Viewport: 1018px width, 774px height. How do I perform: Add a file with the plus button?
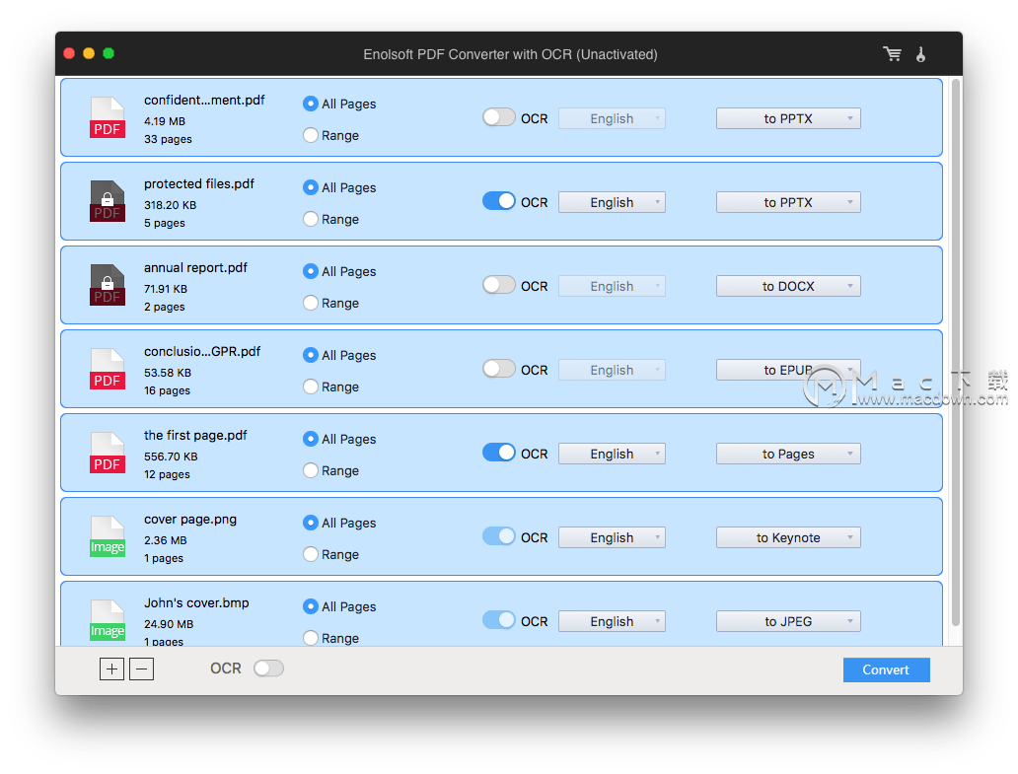pyautogui.click(x=111, y=668)
